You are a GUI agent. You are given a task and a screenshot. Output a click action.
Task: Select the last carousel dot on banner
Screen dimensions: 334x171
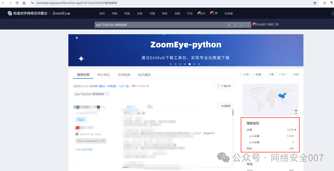199,64
